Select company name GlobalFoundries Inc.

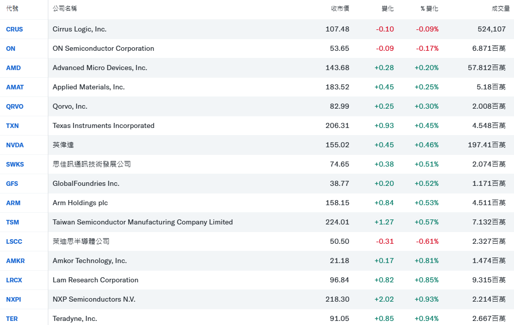coord(86,183)
